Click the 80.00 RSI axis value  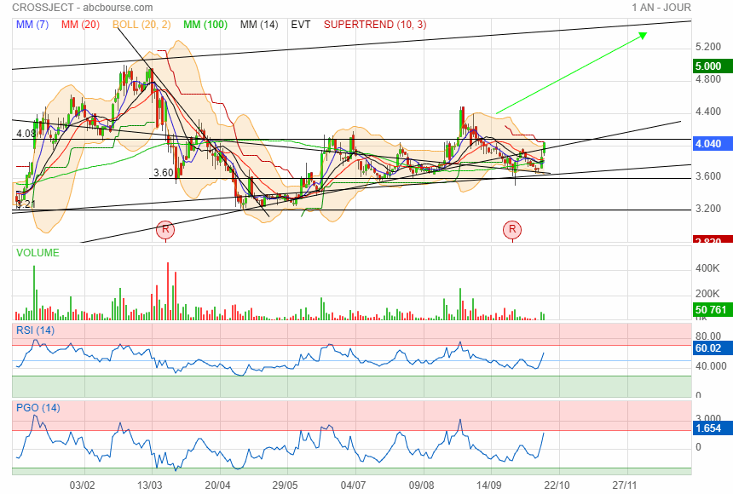pyautogui.click(x=708, y=336)
